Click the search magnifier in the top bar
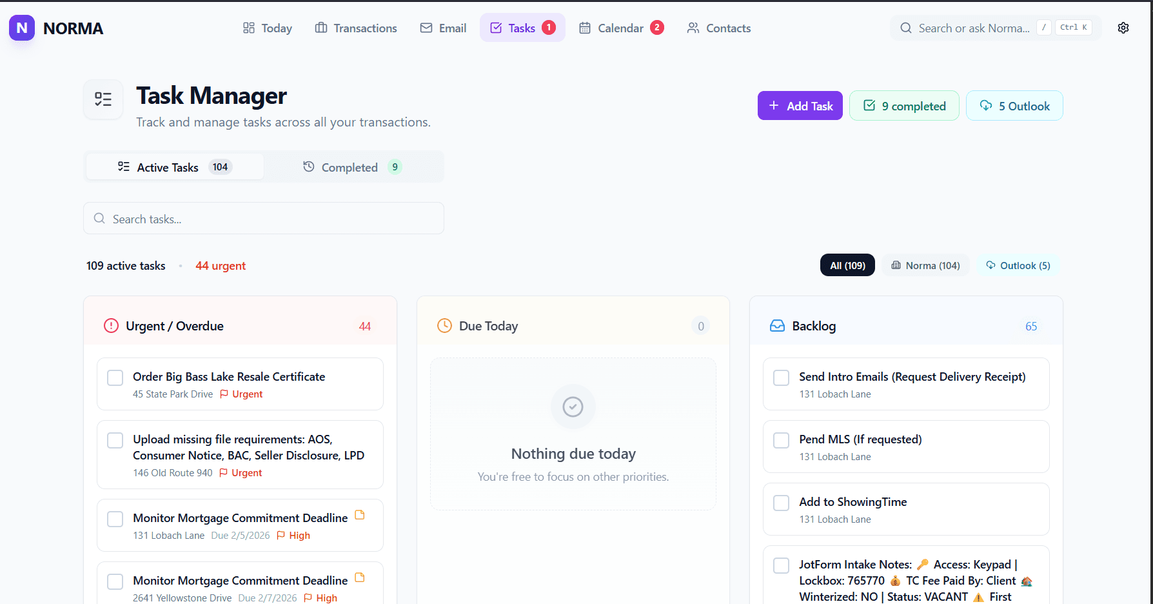 (x=906, y=28)
